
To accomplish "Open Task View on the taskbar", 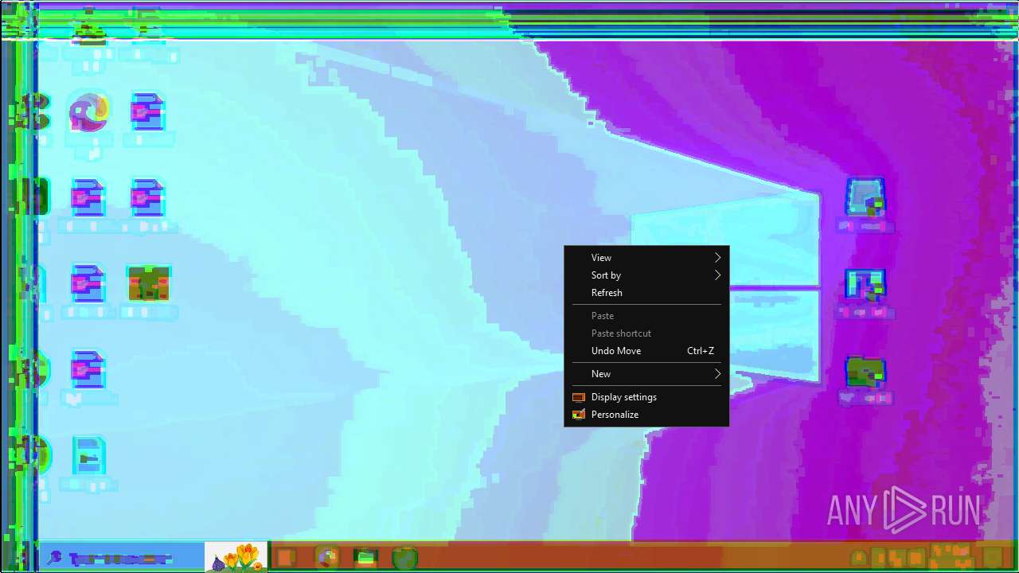I will [287, 558].
